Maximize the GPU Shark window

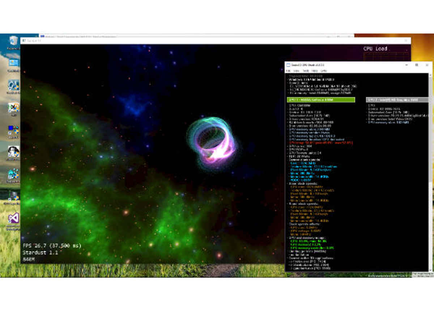[x=417, y=65]
